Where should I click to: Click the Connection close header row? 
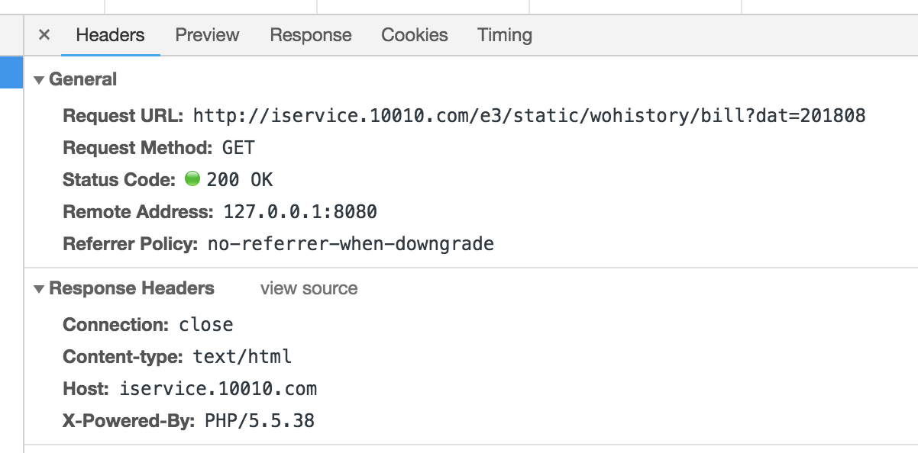click(x=148, y=325)
